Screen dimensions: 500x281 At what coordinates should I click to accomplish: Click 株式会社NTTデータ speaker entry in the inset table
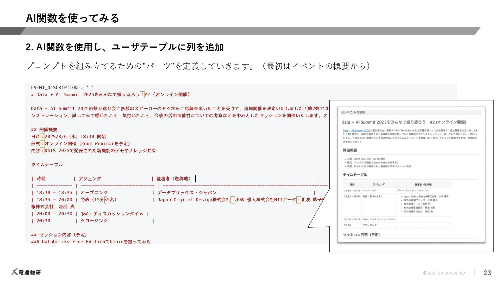421,200
